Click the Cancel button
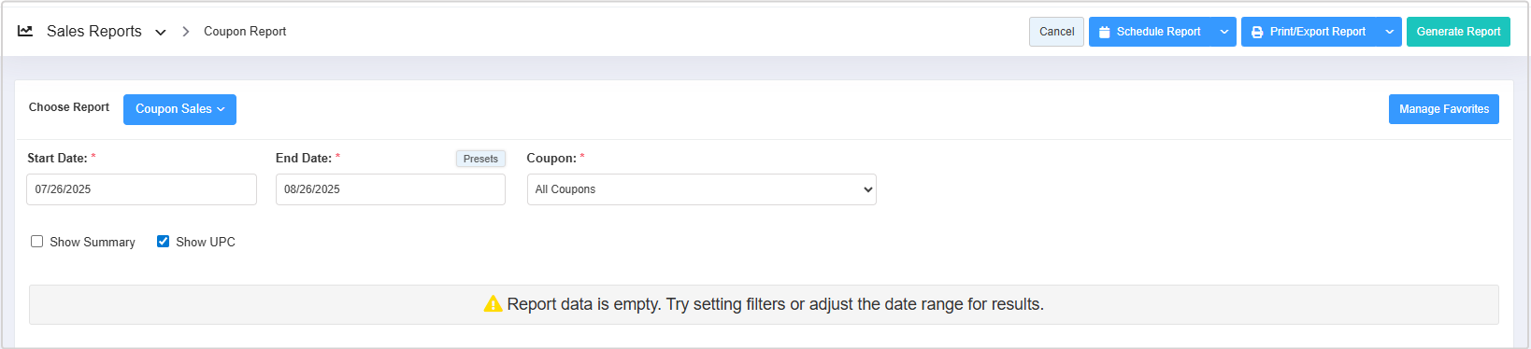Image resolution: width=1531 pixels, height=349 pixels. [1056, 32]
